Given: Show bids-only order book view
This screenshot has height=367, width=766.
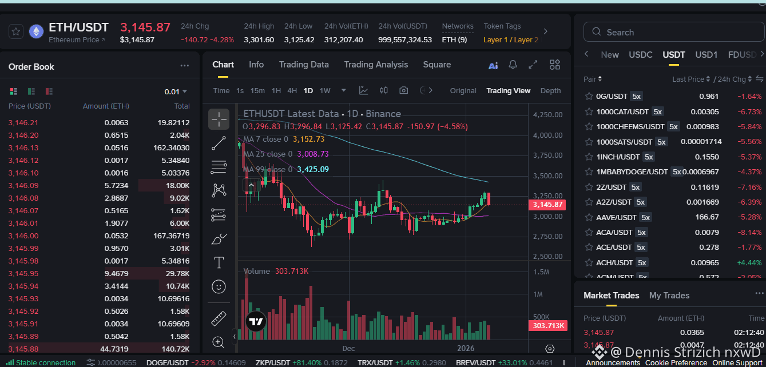Looking at the screenshot, I should coord(31,91).
